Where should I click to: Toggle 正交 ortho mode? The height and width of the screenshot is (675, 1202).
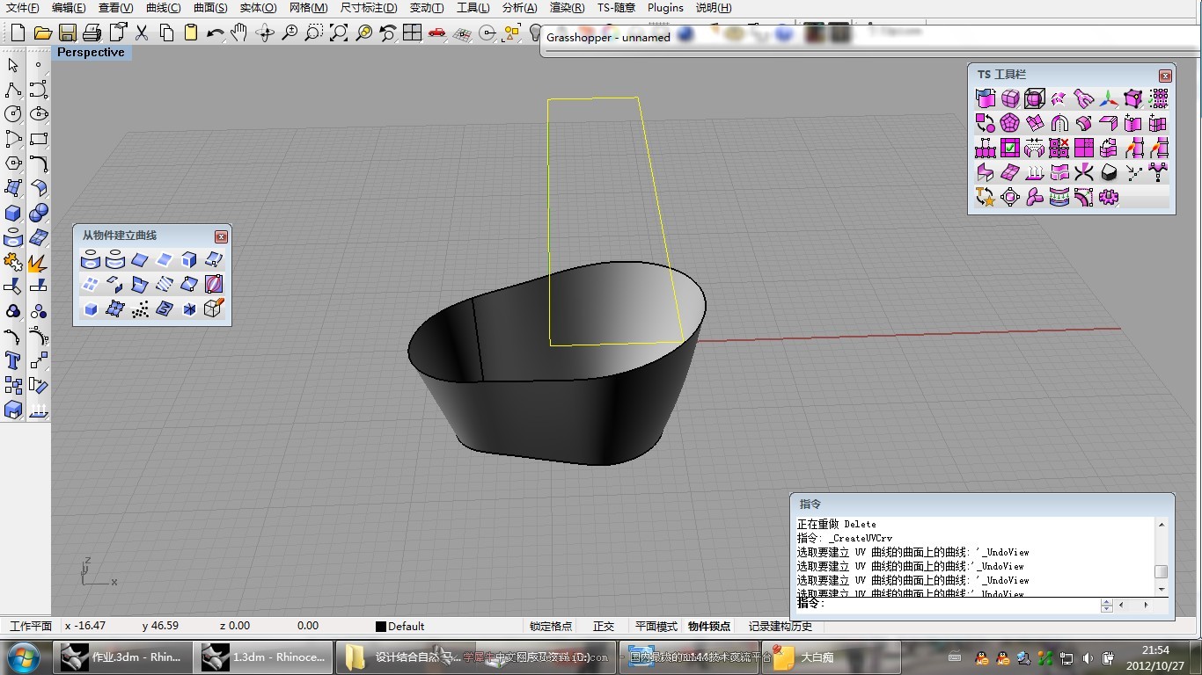tap(604, 626)
